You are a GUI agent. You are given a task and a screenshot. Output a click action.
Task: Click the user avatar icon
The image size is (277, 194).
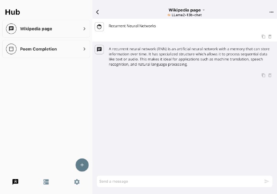click(99, 27)
